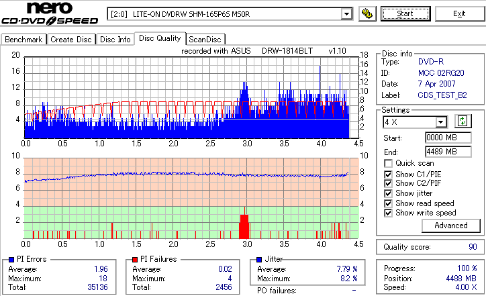
Task: Enable the Quick scan checkbox
Action: click(388, 163)
